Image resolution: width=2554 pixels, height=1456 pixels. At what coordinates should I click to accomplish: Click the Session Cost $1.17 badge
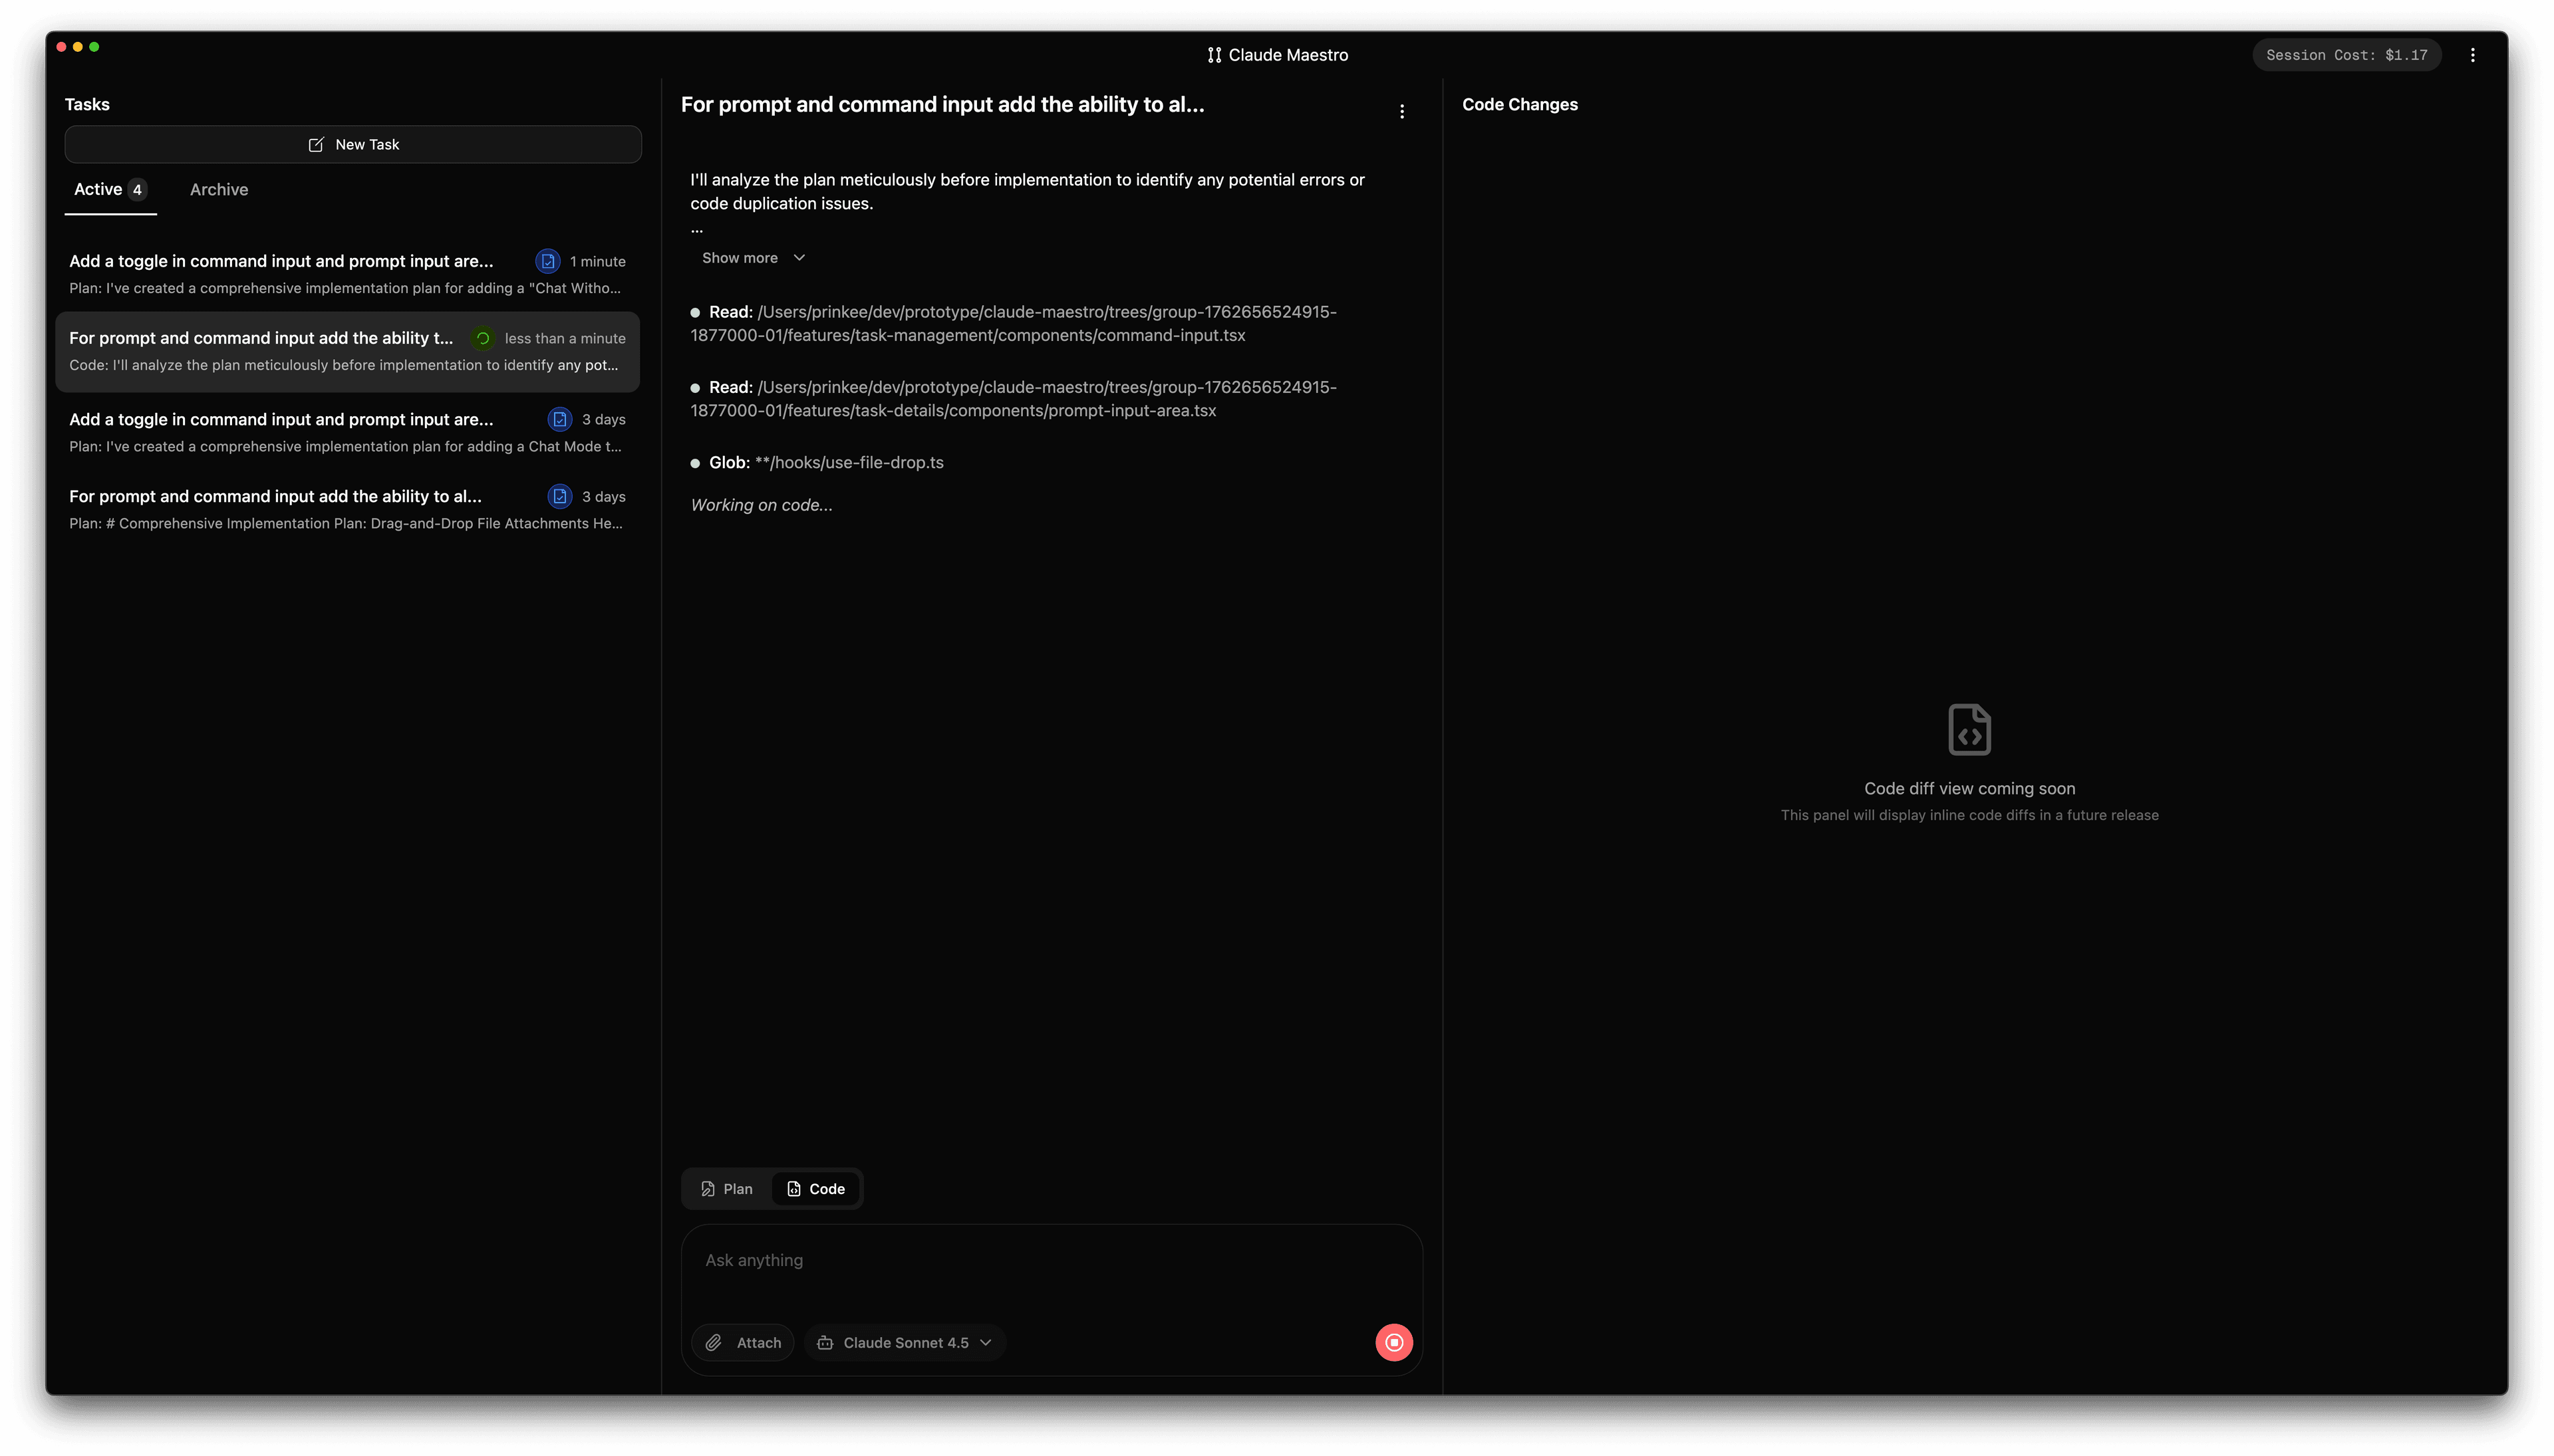2346,55
